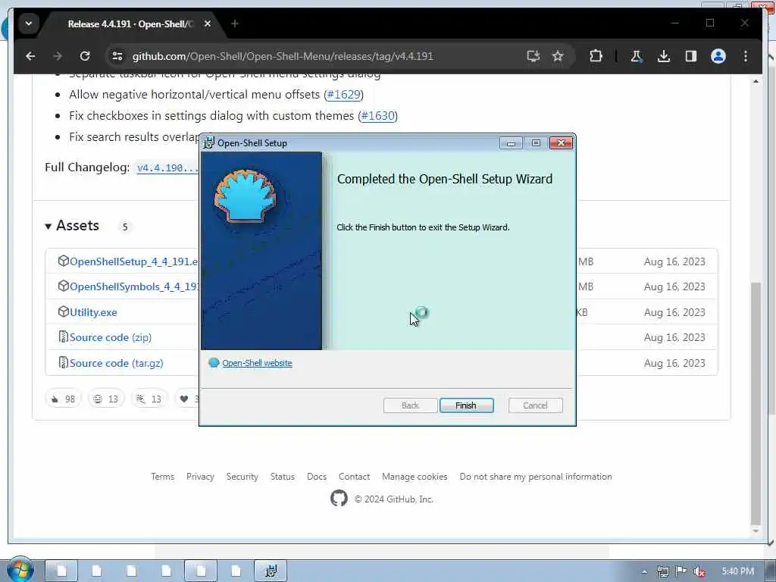Click tada reaction with 13
The height and width of the screenshot is (582, 776).
pyautogui.click(x=149, y=399)
